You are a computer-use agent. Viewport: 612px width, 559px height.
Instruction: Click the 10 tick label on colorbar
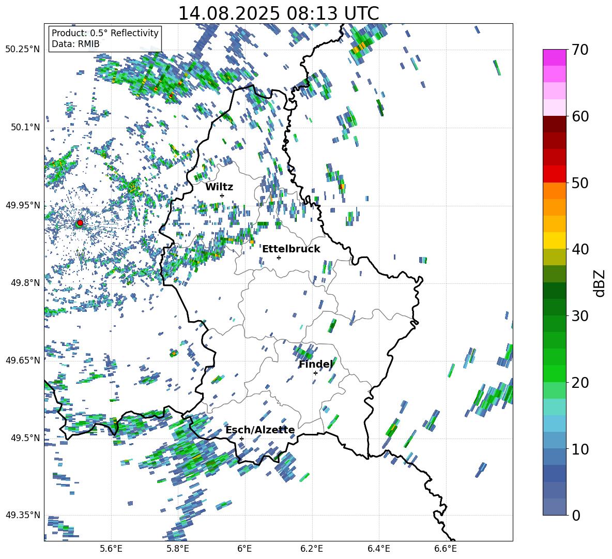coord(579,449)
